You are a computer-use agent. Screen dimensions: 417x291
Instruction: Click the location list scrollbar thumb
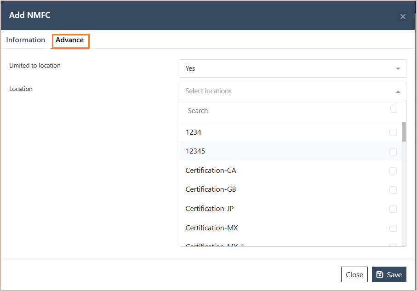click(404, 132)
